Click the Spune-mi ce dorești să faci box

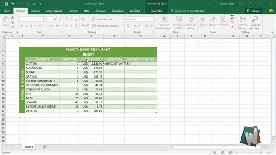[x=188, y=11]
